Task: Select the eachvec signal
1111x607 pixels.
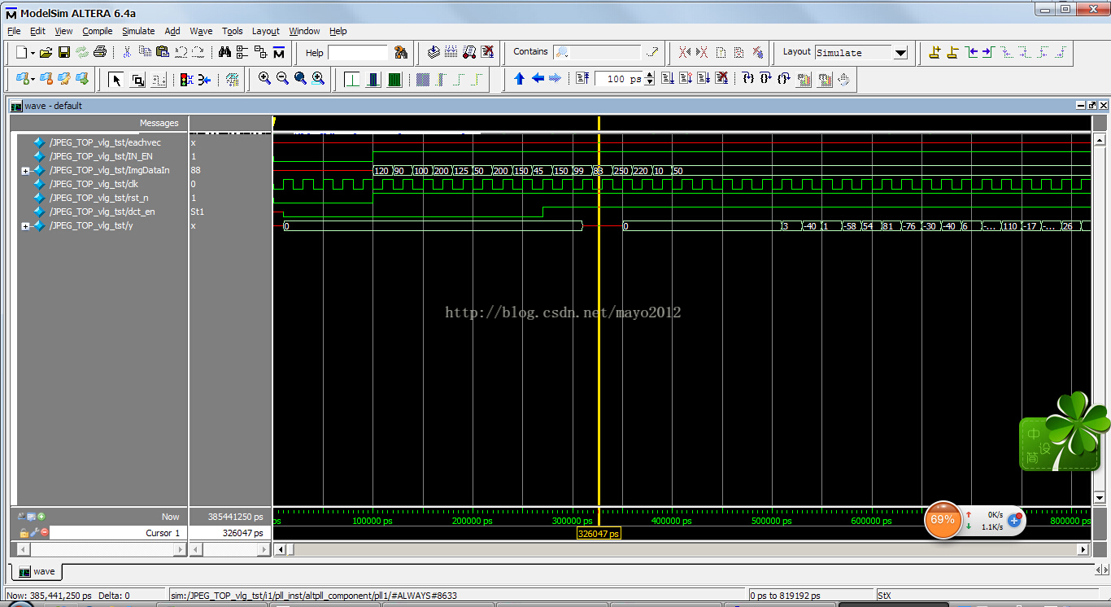Action: [x=106, y=142]
